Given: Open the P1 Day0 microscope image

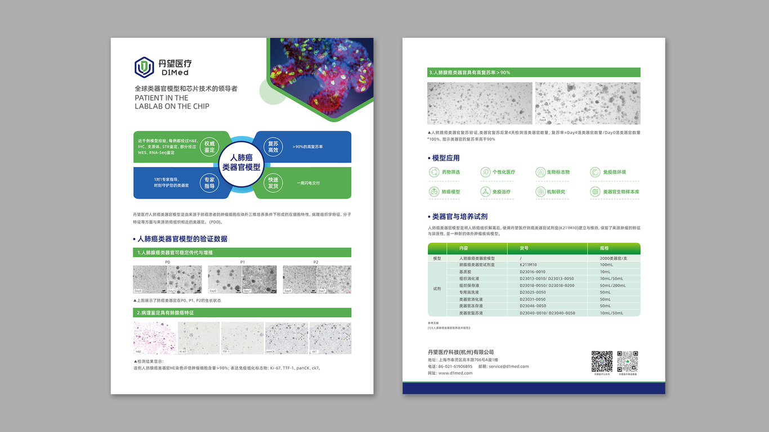Looking at the screenshot, I should point(225,280).
